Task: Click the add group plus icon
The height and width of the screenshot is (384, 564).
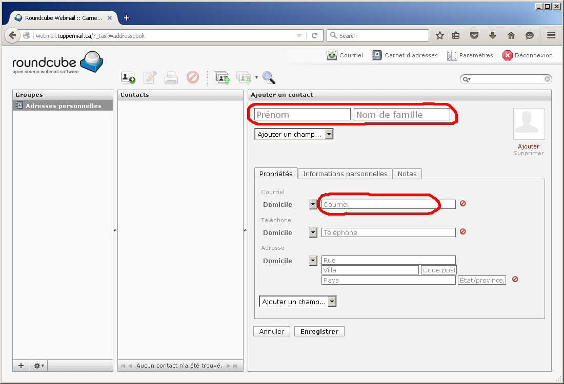Action: coord(21,366)
